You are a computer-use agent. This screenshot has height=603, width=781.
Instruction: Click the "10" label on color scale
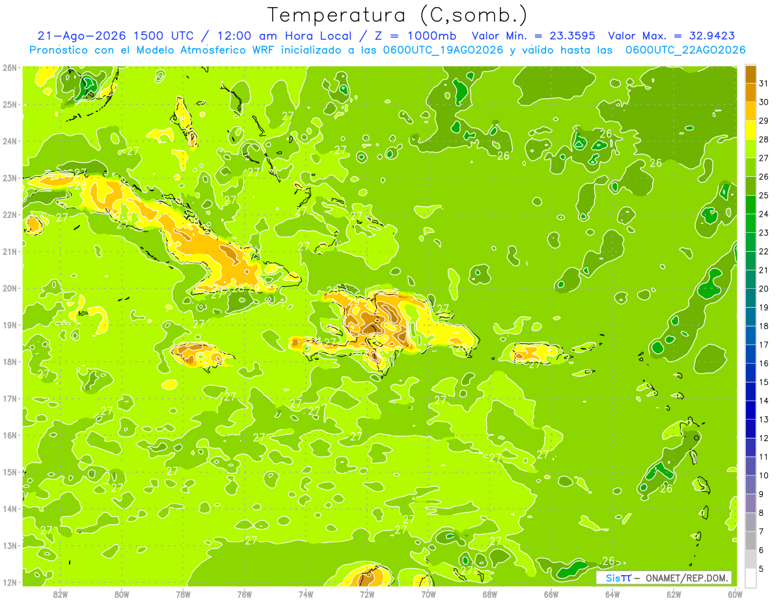click(x=764, y=476)
